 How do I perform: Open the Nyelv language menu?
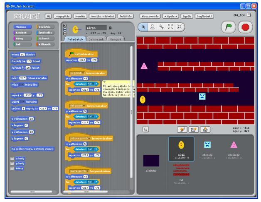[170, 16]
